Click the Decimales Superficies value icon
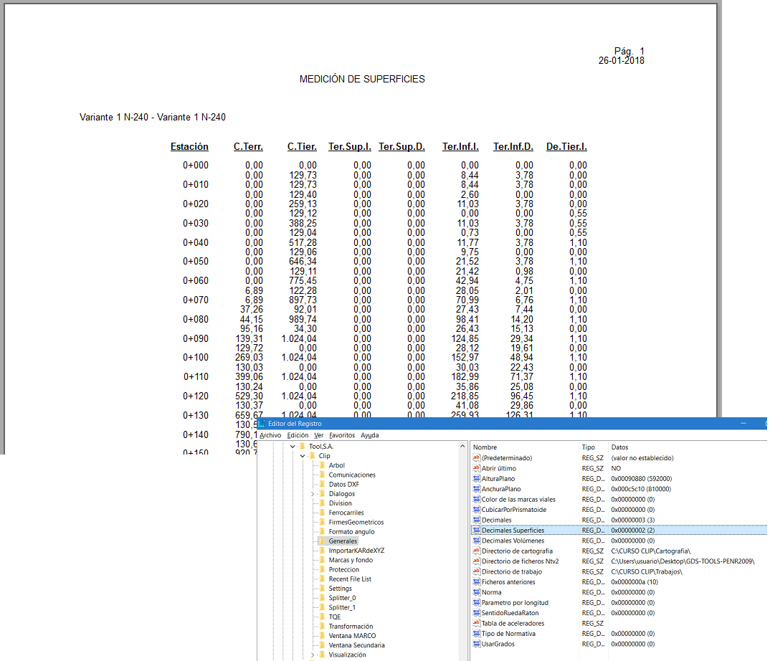 (x=476, y=531)
